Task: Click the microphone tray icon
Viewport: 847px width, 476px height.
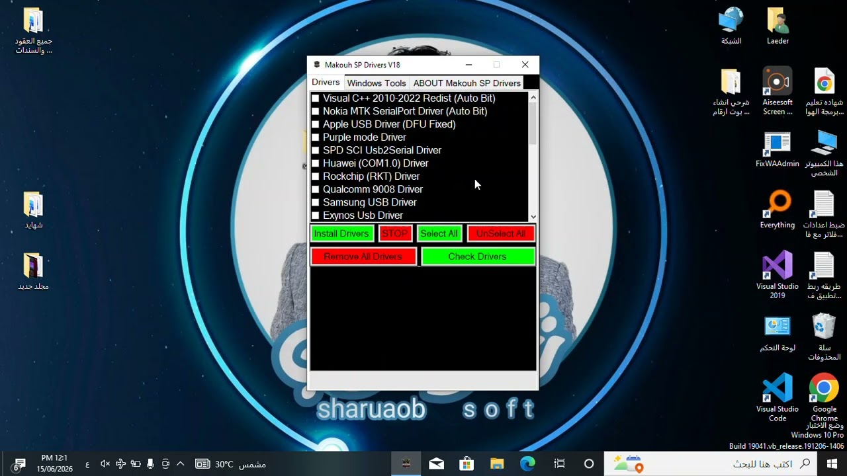Action: click(151, 463)
